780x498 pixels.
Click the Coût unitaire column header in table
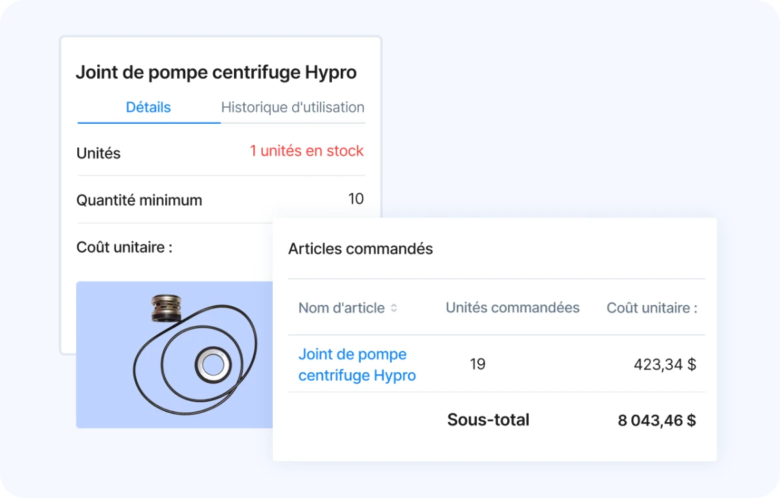(651, 308)
